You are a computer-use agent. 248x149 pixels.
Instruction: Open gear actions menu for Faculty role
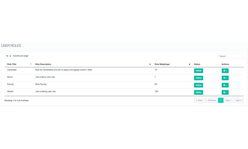(225, 85)
